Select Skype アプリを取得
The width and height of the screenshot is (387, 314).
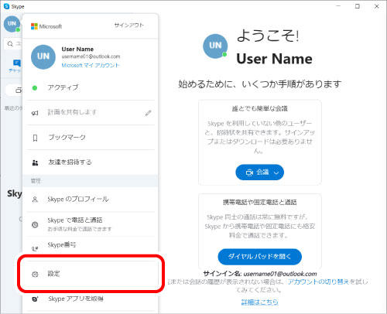tap(91, 299)
